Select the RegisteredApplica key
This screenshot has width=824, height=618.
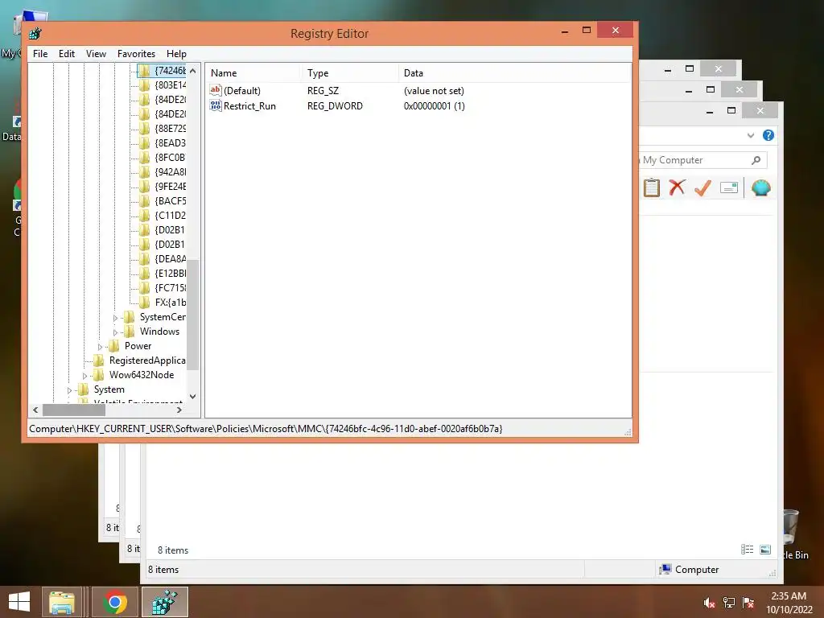click(147, 360)
